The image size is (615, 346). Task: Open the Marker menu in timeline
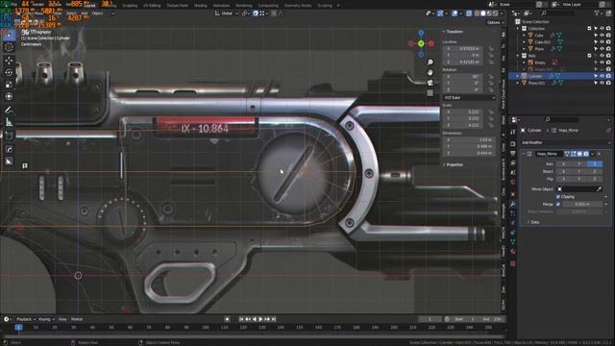click(x=77, y=319)
